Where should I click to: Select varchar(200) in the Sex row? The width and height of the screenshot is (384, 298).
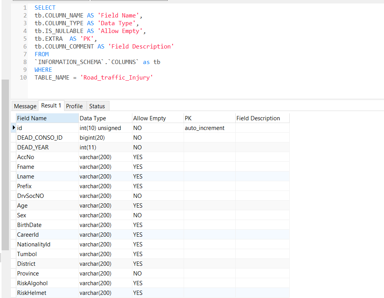tap(105, 215)
